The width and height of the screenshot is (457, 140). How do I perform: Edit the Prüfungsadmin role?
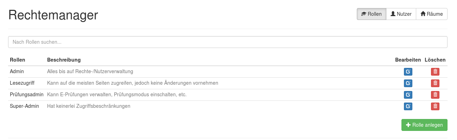[408, 95]
